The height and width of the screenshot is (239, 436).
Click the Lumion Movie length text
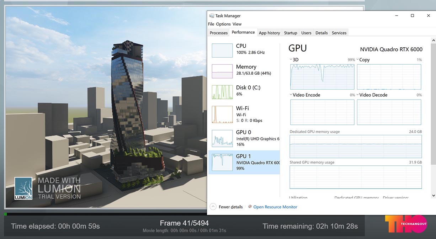(184, 231)
